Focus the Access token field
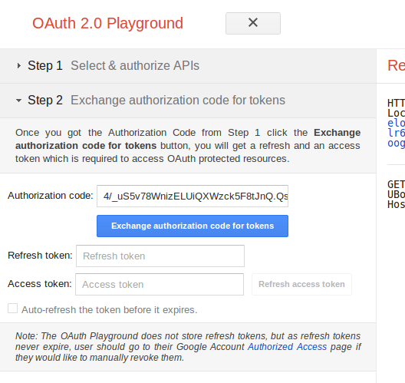The width and height of the screenshot is (405, 383). pos(160,284)
